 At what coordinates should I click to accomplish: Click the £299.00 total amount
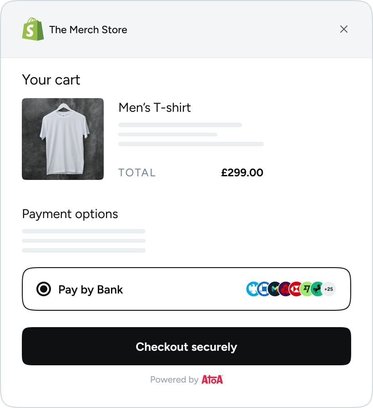(x=242, y=173)
